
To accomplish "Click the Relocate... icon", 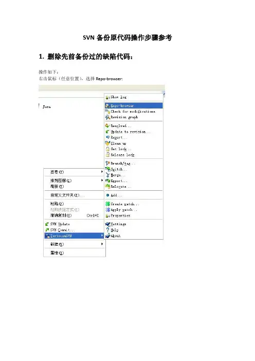I will click(107, 187).
